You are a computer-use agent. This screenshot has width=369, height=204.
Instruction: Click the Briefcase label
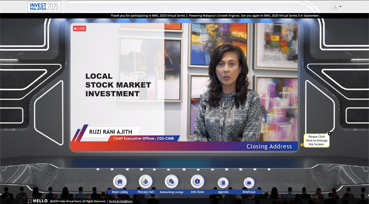click(249, 192)
